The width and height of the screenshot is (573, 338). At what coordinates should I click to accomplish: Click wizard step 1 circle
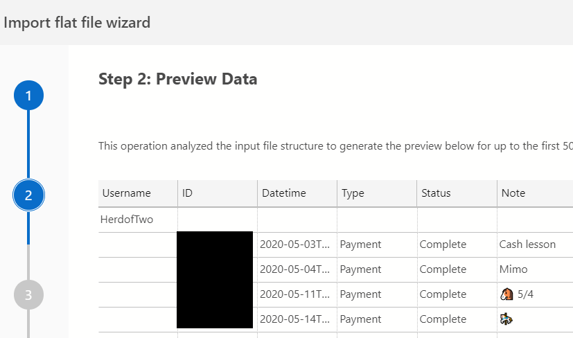click(x=28, y=96)
